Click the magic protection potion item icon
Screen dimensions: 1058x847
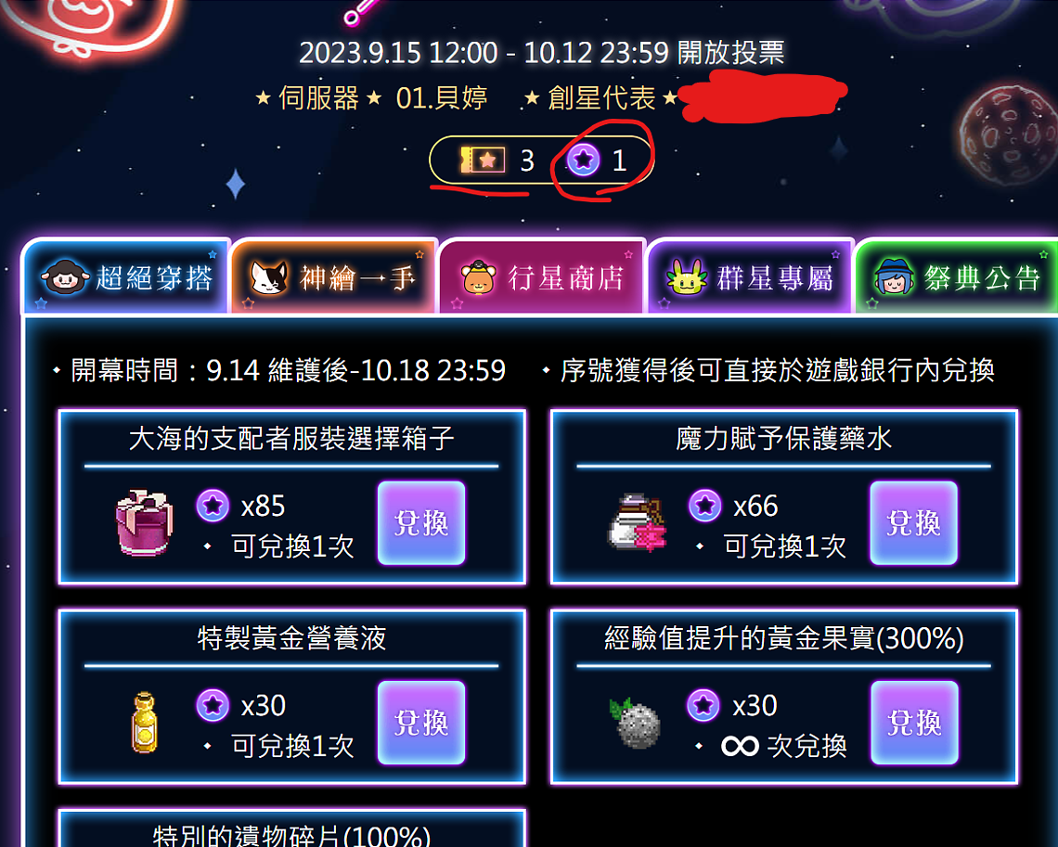(637, 522)
